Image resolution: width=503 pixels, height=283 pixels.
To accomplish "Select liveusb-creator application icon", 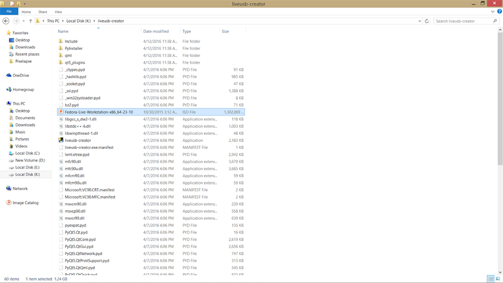I will tap(61, 140).
